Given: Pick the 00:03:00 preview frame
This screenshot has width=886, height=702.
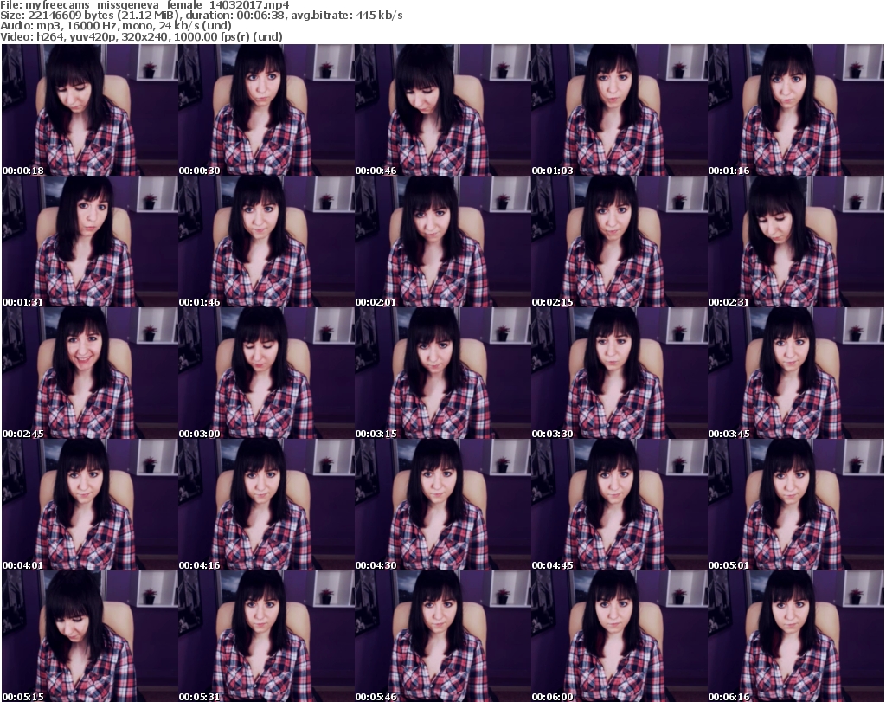Looking at the screenshot, I should 266,373.
